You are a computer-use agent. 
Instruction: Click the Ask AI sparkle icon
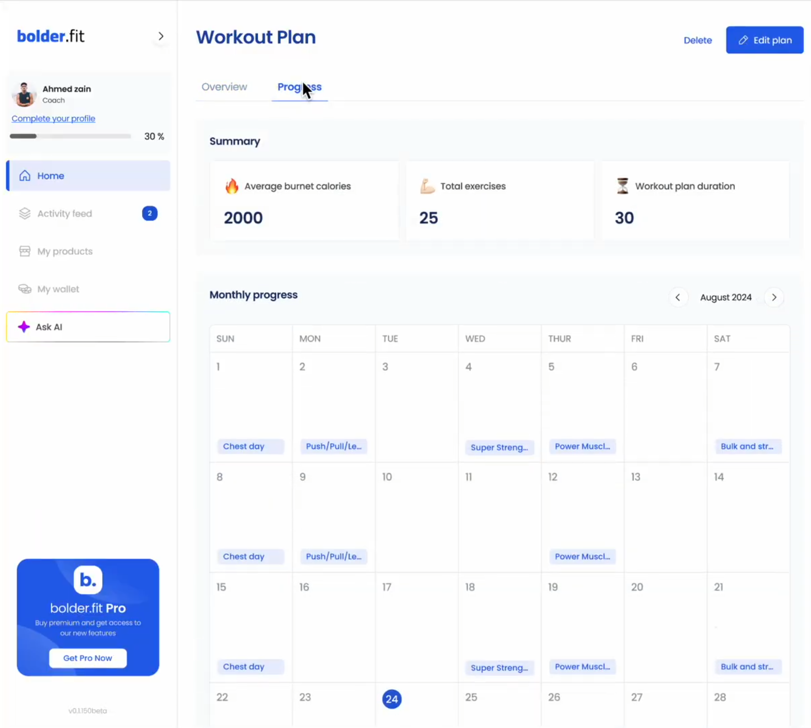pos(24,327)
